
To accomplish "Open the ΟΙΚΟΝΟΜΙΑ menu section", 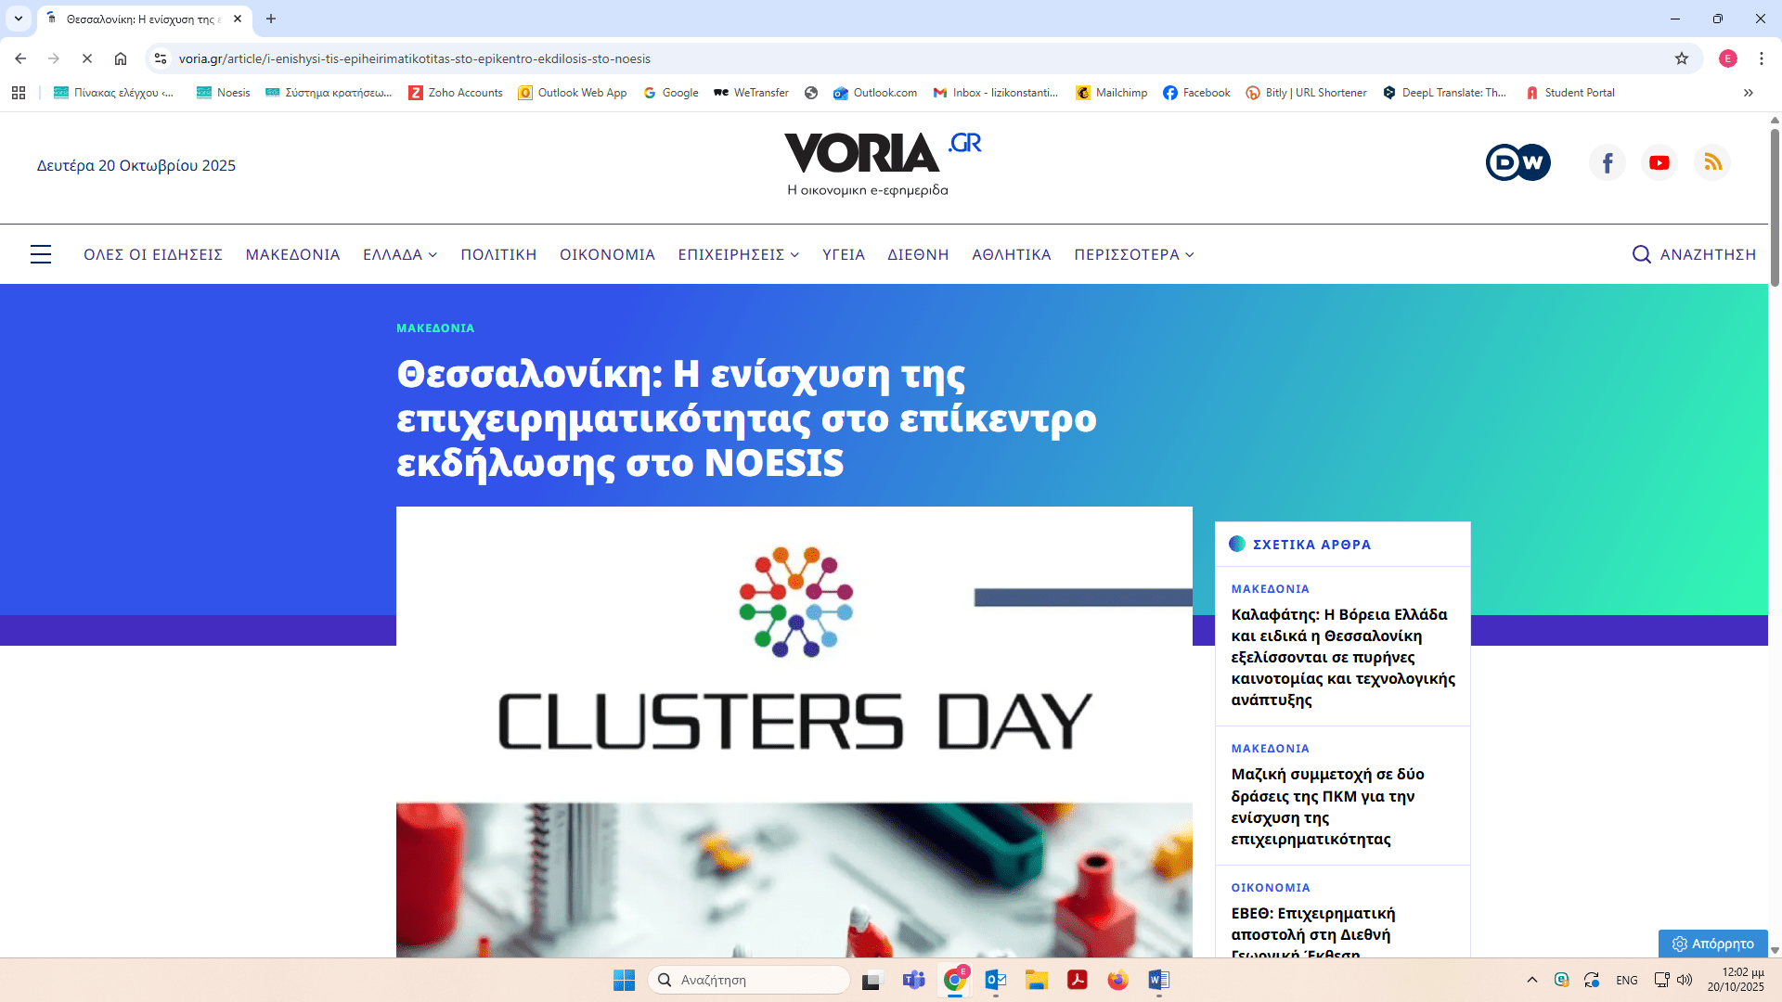I will (x=607, y=254).
